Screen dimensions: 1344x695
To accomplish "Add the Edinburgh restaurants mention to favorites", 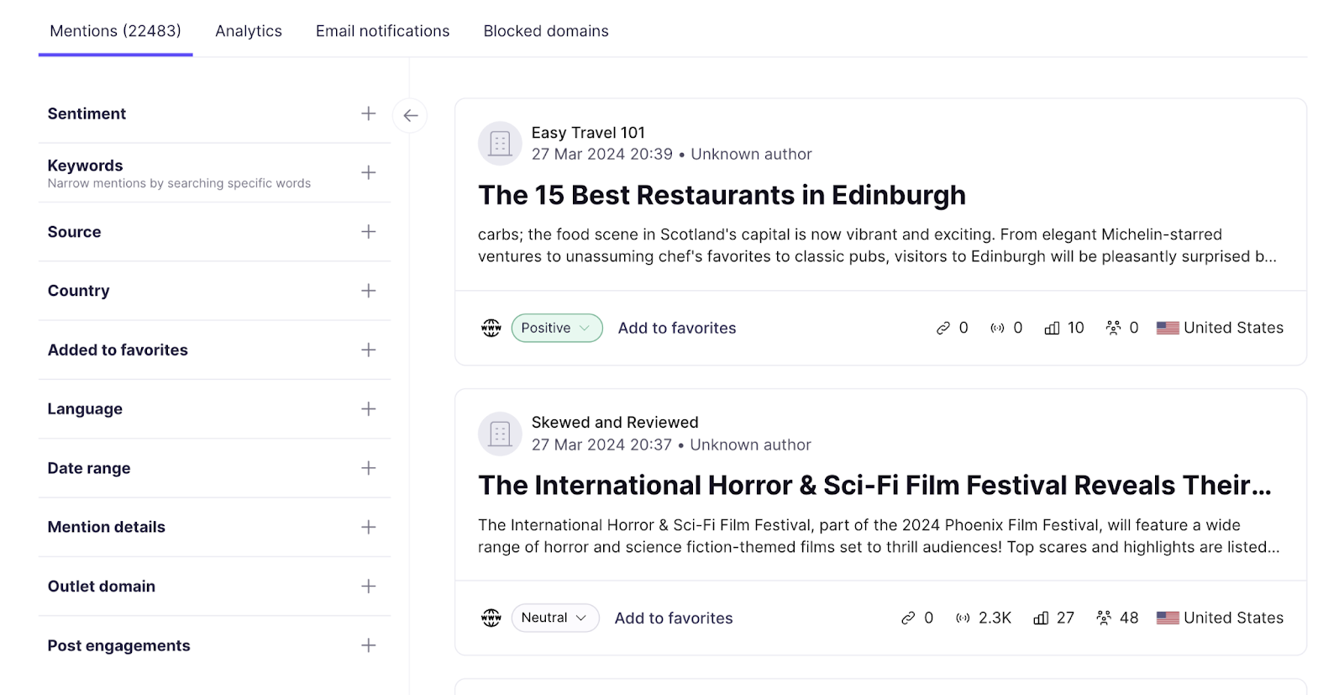I will 677,328.
